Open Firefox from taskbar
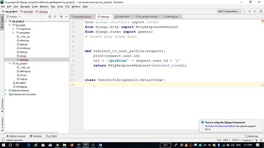 click(x=72, y=145)
